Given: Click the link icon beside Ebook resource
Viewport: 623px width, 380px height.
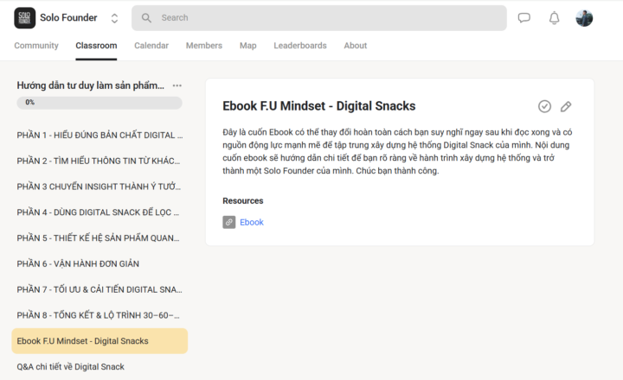Looking at the screenshot, I should (x=228, y=222).
